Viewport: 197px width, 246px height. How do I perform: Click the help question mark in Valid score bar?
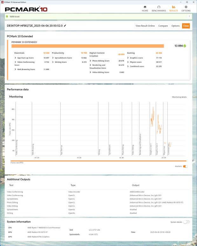[189, 16]
